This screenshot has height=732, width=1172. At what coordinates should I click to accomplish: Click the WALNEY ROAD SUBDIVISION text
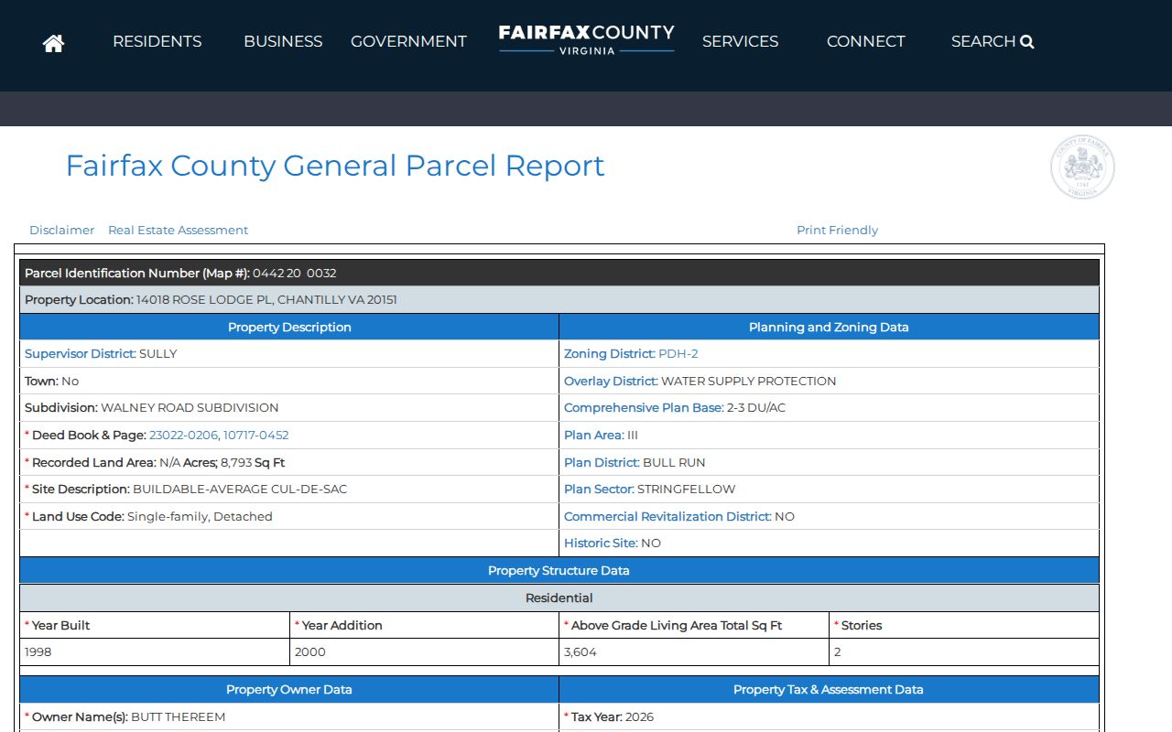[190, 408]
